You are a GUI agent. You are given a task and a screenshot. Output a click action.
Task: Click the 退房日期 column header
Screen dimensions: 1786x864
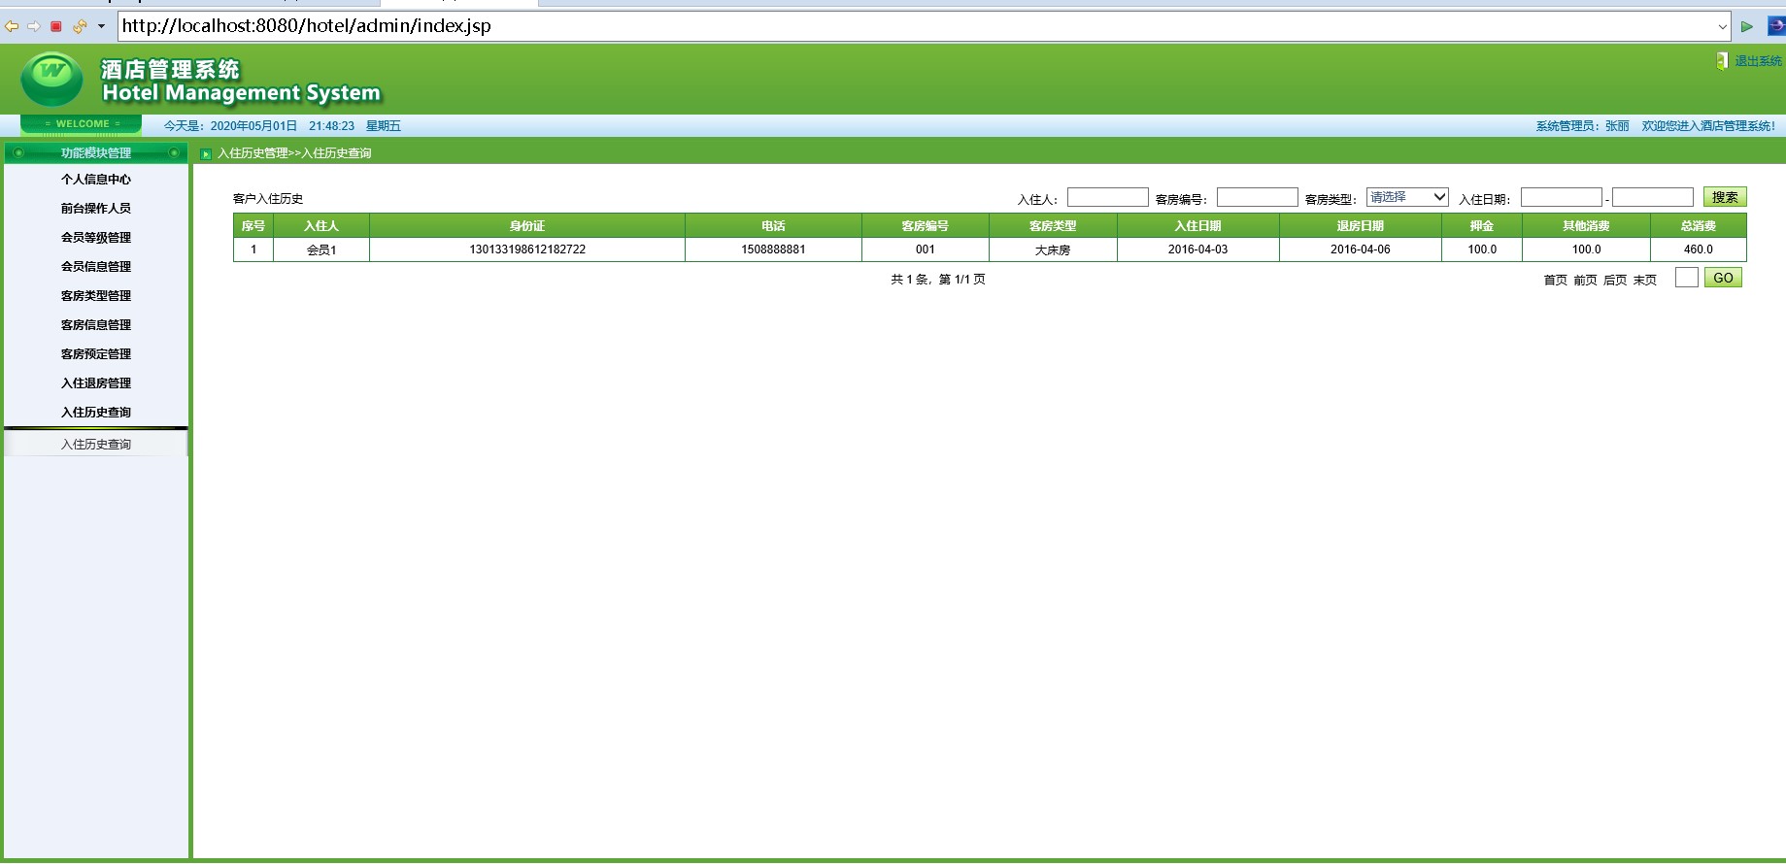click(1361, 226)
